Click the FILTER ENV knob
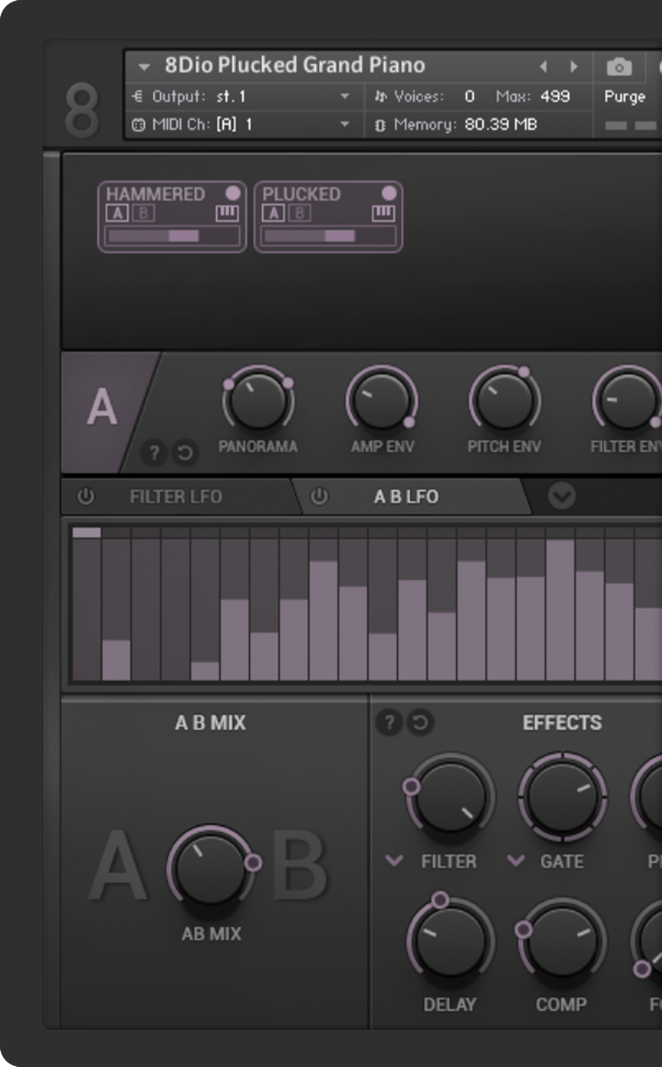This screenshot has width=662, height=1067. click(x=628, y=401)
